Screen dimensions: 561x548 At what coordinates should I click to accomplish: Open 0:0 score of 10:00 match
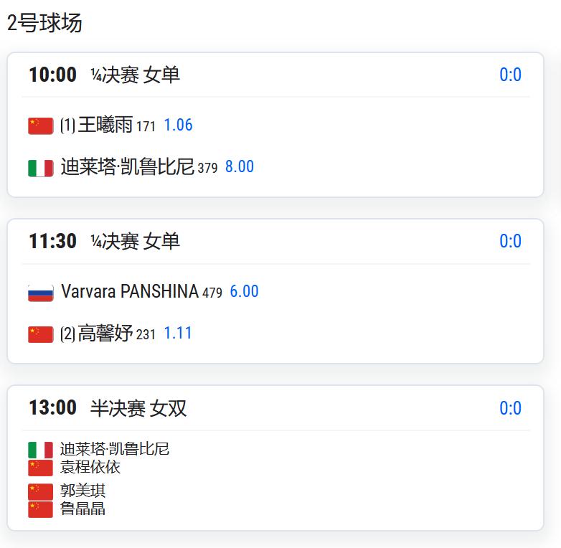(x=510, y=75)
